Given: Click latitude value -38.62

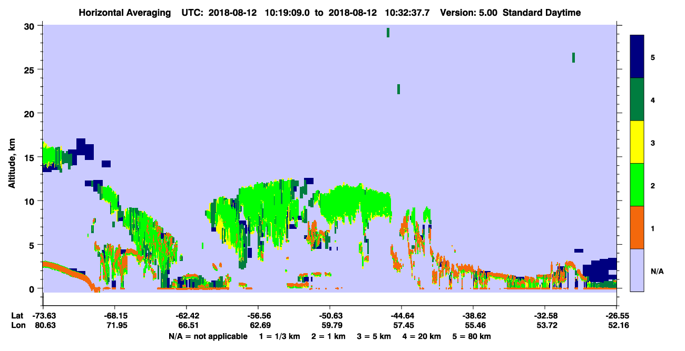Looking at the screenshot, I should pos(473,316).
